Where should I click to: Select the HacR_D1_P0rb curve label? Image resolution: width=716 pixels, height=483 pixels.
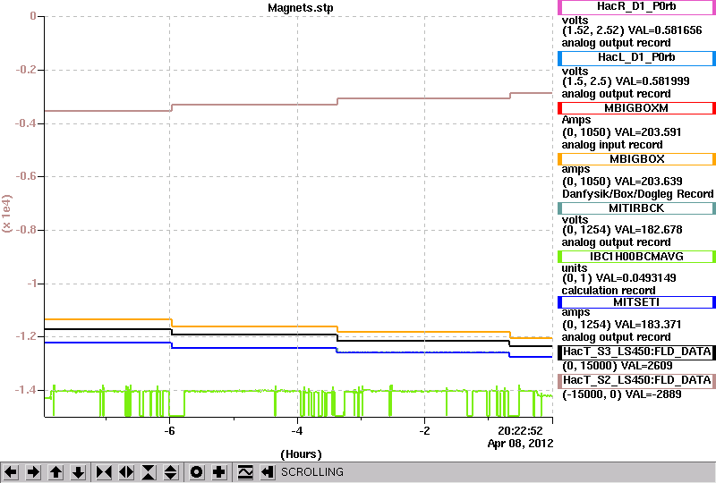click(x=636, y=7)
